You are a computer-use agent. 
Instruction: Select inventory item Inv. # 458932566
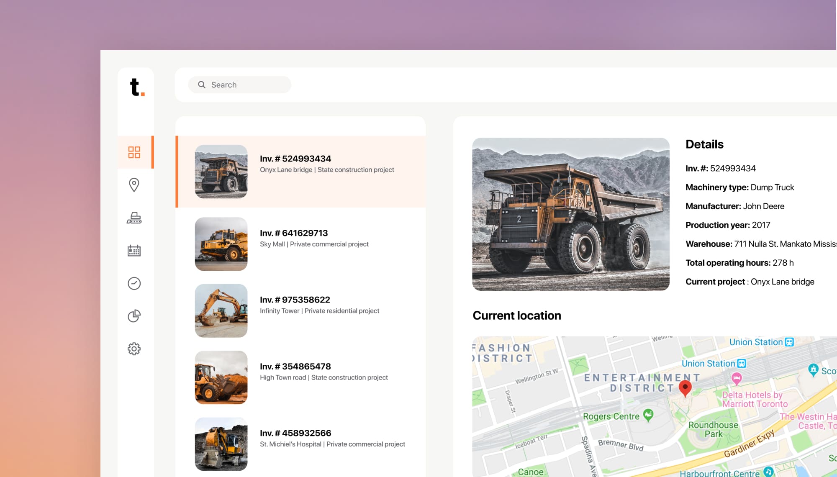coord(300,444)
